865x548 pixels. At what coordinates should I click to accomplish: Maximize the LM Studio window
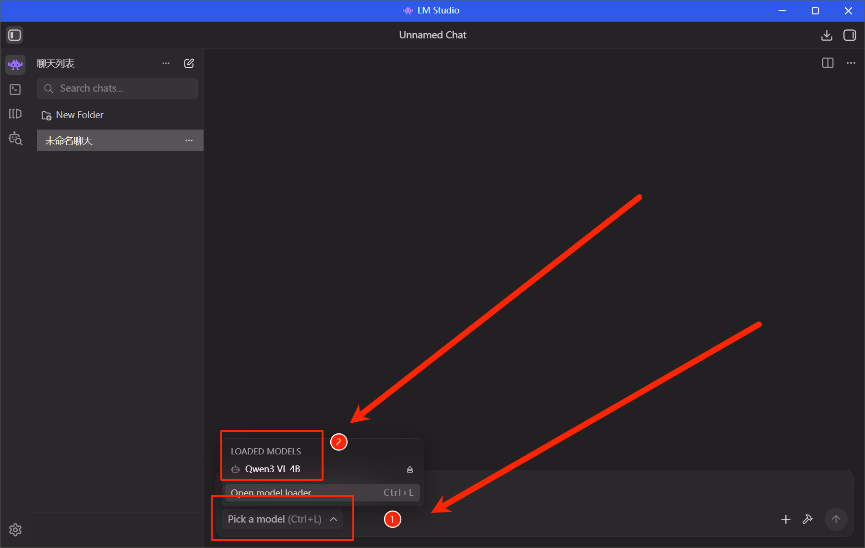click(815, 11)
